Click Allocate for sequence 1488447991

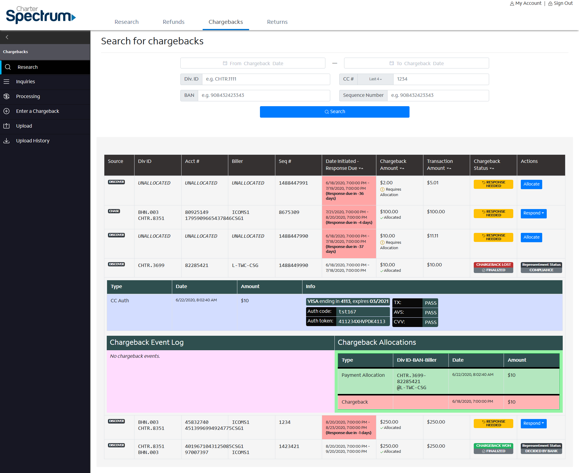pyautogui.click(x=531, y=184)
